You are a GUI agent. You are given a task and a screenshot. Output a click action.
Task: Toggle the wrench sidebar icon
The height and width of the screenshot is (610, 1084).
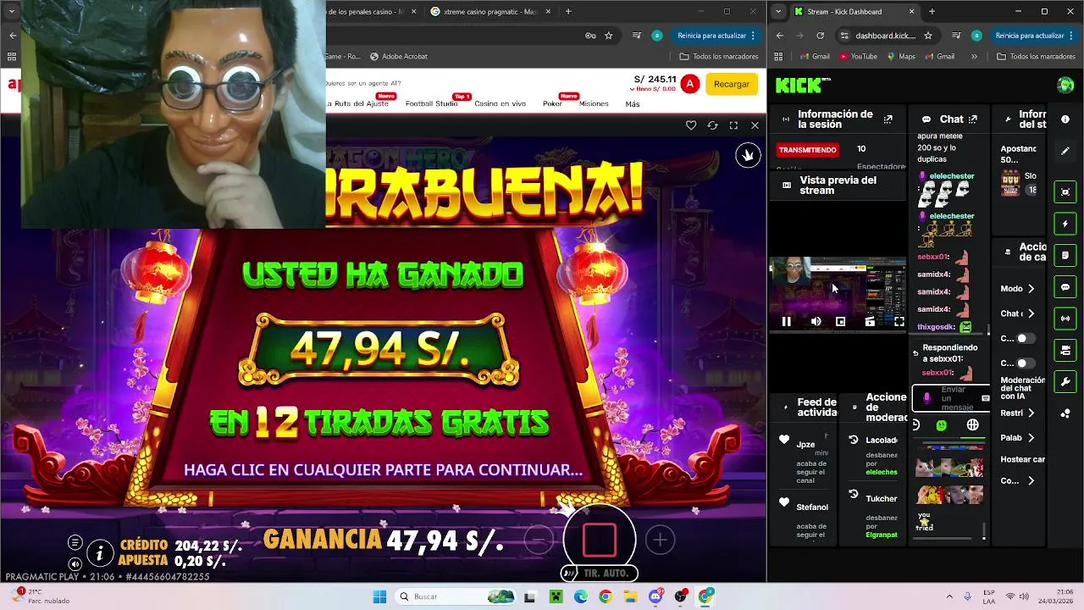(x=1065, y=382)
